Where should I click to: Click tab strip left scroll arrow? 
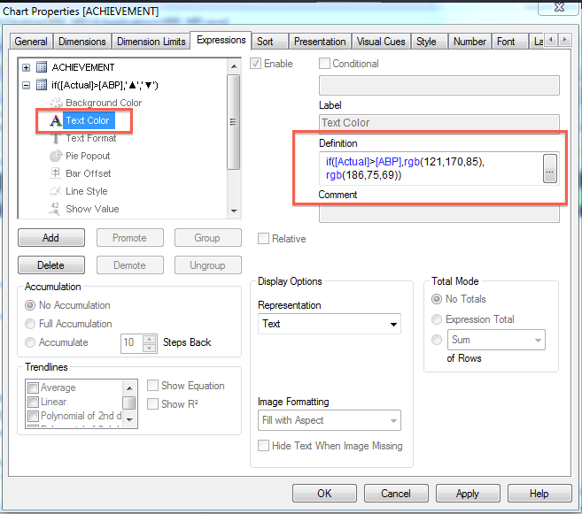(551, 39)
